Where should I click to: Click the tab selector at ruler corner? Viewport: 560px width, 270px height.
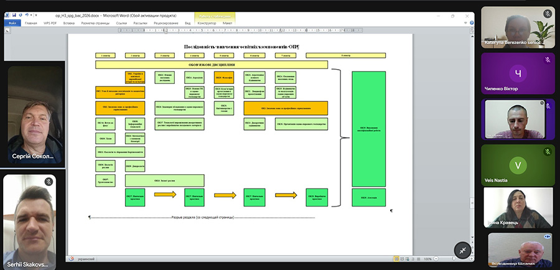pos(7,29)
